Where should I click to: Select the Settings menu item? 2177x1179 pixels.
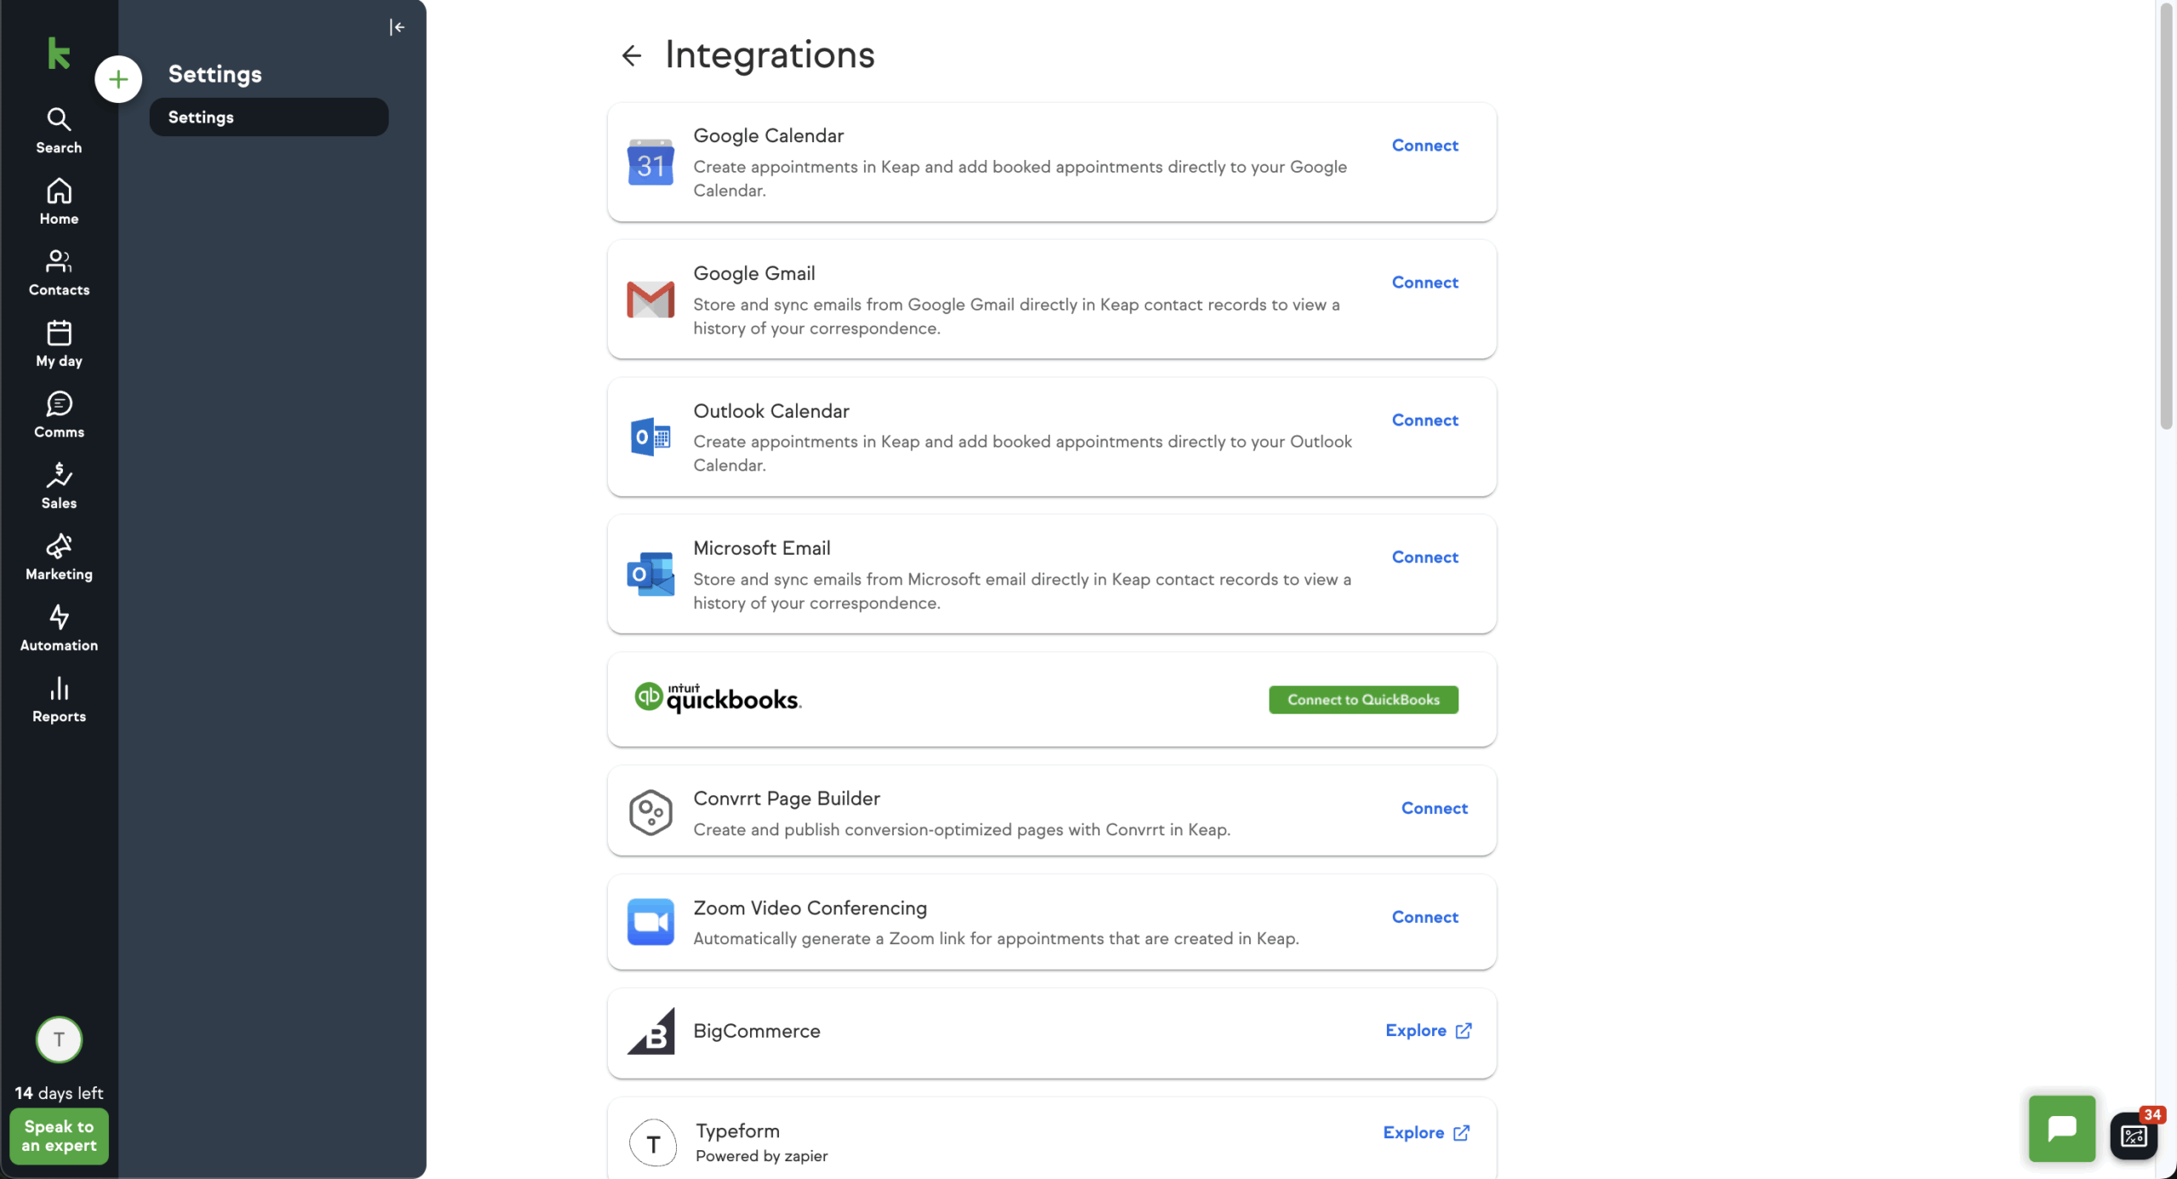pyautogui.click(x=269, y=117)
